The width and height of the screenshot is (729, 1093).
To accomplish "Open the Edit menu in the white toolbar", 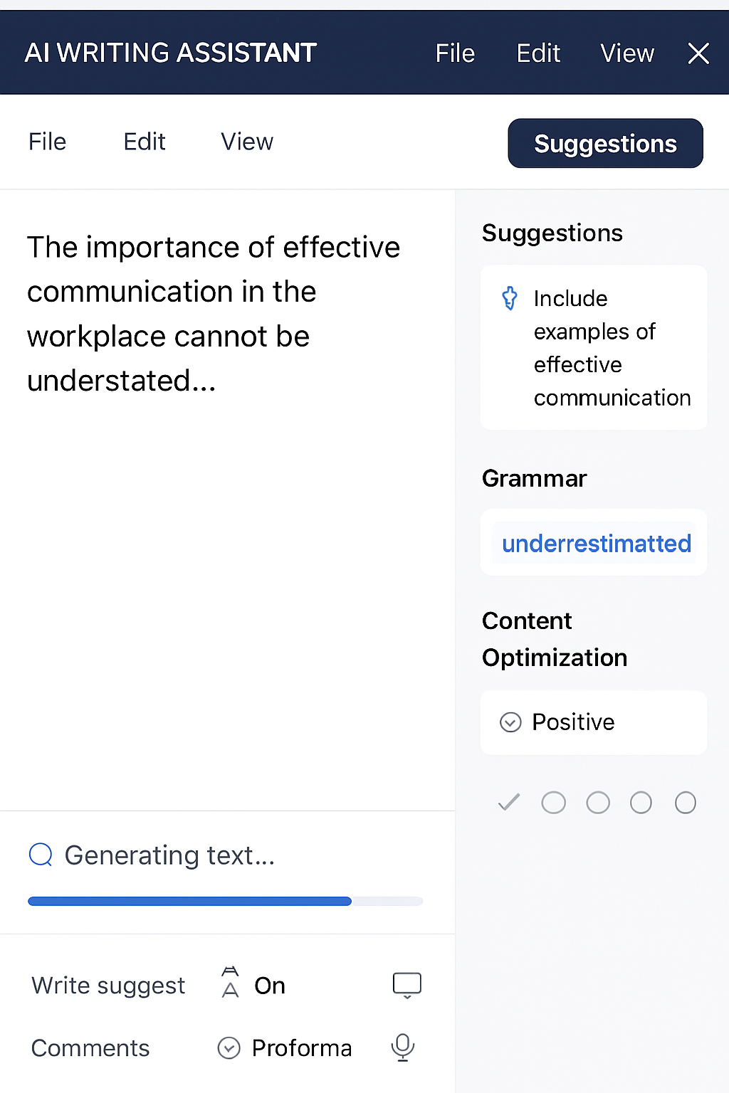I will click(x=145, y=142).
